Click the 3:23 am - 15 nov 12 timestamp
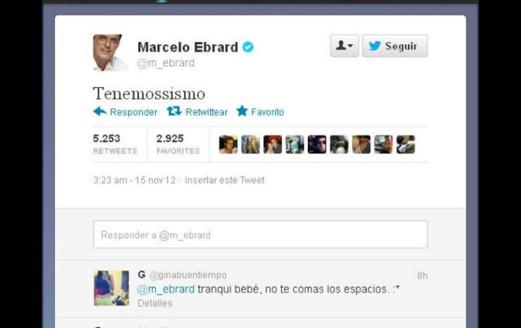Viewport: 521px width, 328px height. (x=134, y=180)
